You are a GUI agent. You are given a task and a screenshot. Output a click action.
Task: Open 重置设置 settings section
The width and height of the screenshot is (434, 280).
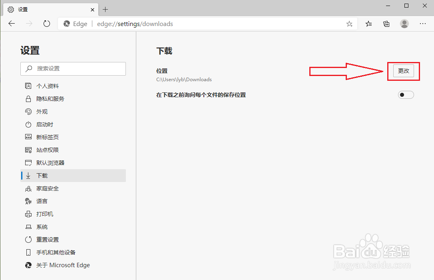point(73,240)
